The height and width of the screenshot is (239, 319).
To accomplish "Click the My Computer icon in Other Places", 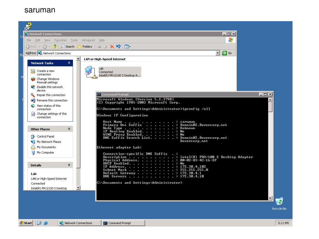I will pos(33,152).
